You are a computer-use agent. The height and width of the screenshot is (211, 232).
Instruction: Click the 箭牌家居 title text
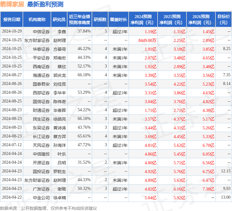(x=12, y=4)
